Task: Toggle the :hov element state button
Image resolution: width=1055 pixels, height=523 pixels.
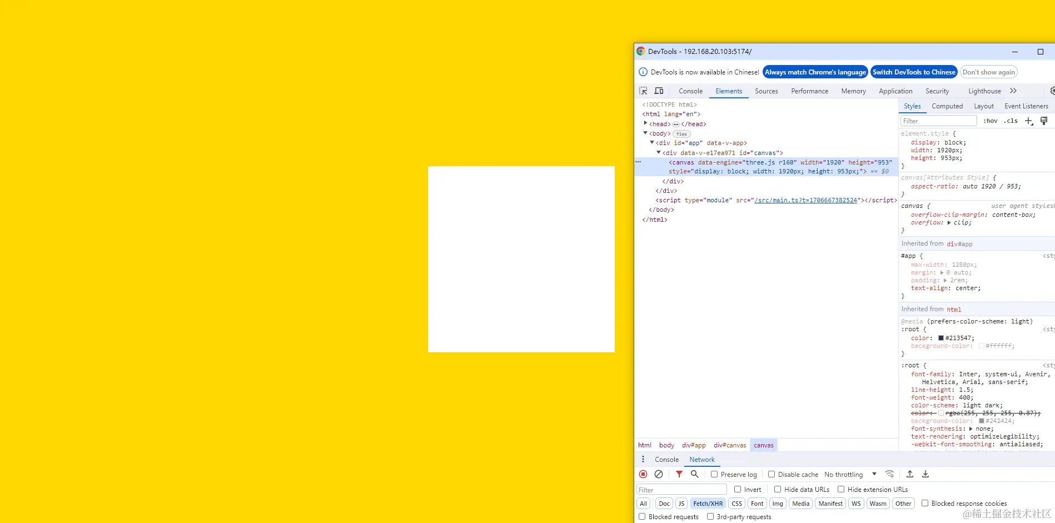Action: (991, 121)
